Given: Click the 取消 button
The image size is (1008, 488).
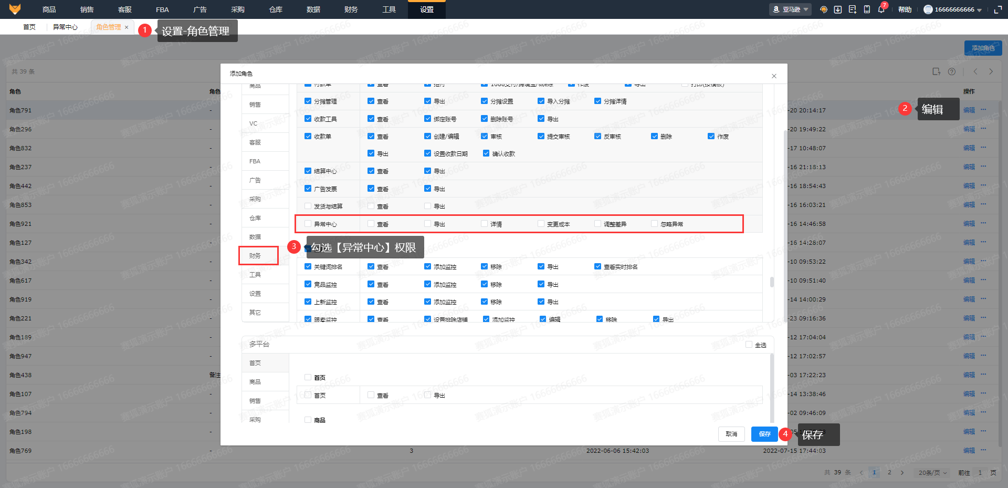Looking at the screenshot, I should click(x=731, y=434).
